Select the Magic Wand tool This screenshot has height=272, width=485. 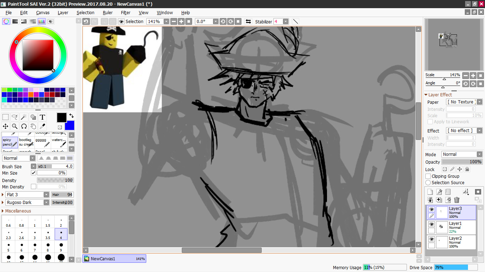tap(24, 117)
